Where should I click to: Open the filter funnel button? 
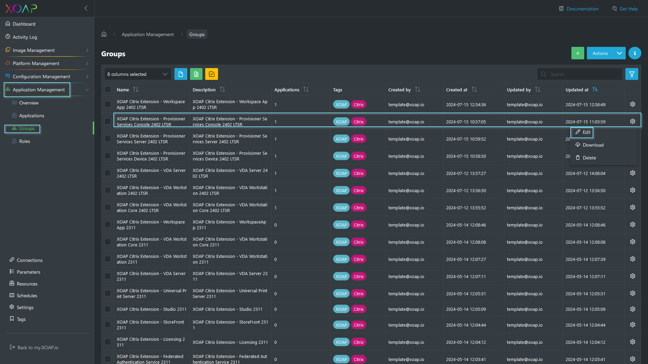coord(631,74)
